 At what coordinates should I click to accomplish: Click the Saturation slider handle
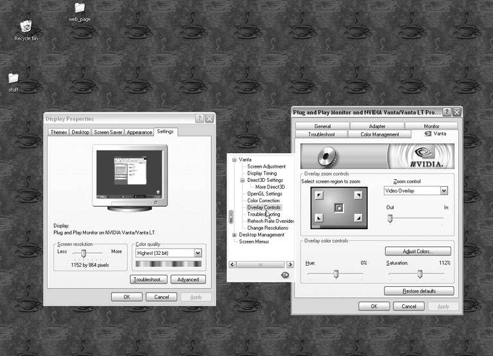tap(420, 274)
